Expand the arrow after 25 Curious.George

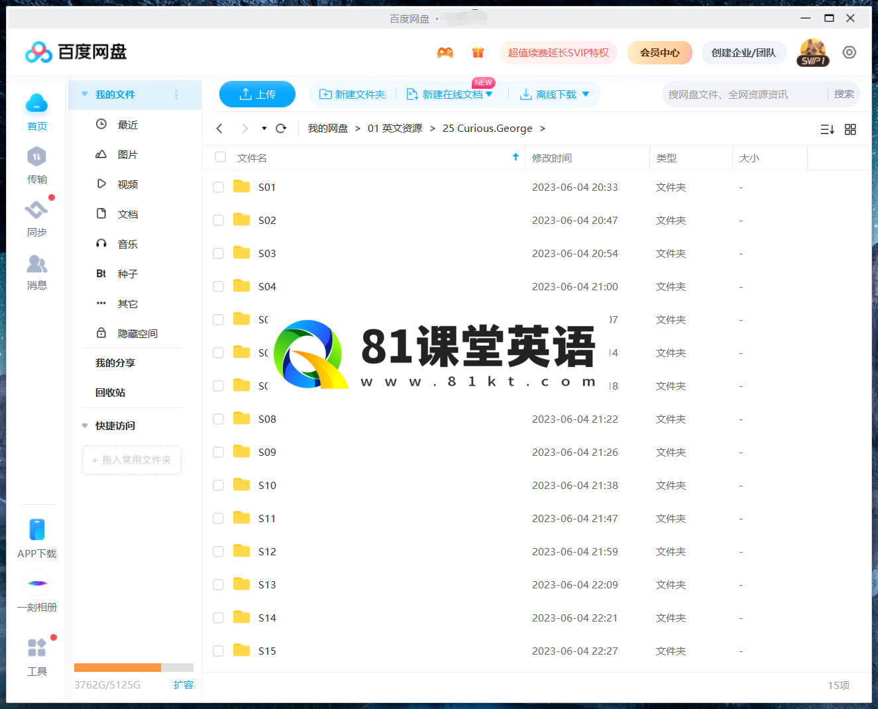[543, 129]
